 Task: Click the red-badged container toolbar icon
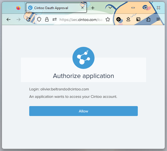138,19
